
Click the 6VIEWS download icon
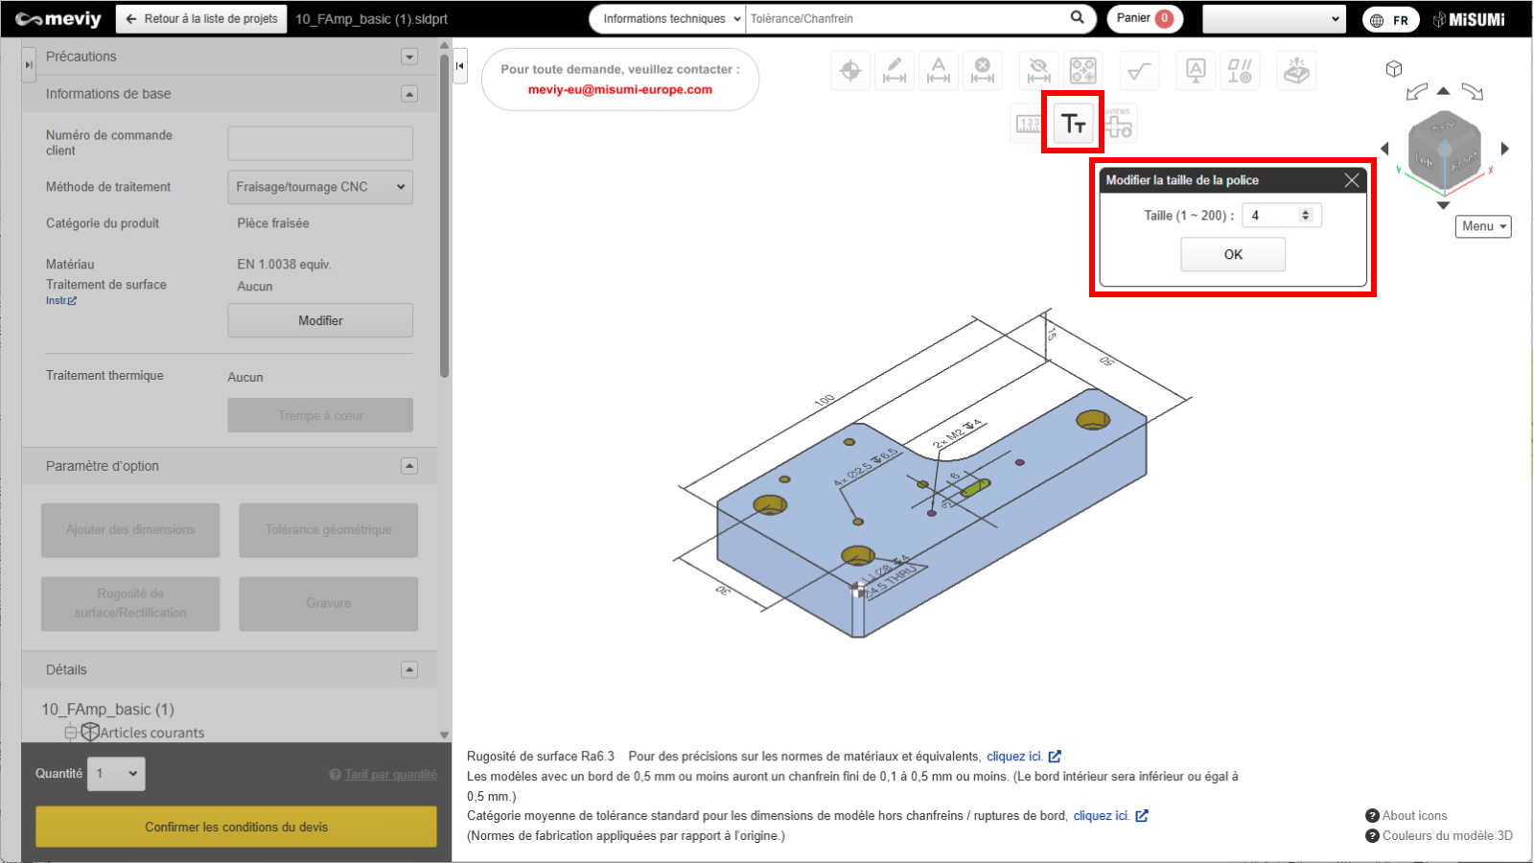[x=1119, y=124]
